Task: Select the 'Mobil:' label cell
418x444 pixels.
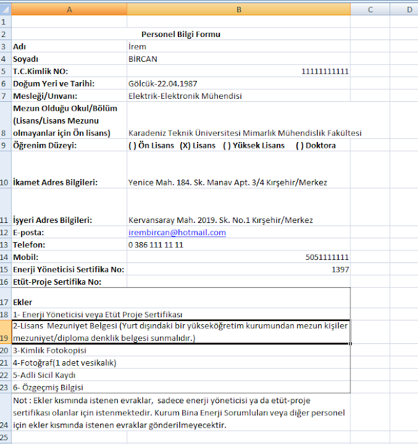Action: [x=69, y=257]
